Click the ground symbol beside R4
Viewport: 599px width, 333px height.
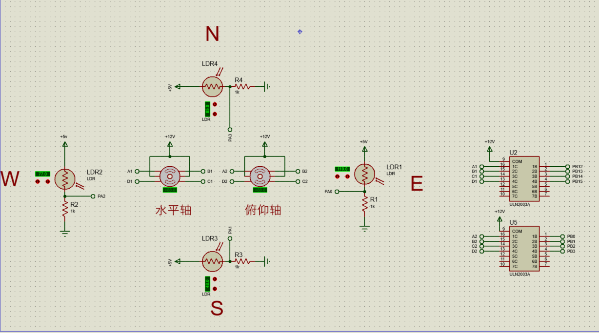267,87
